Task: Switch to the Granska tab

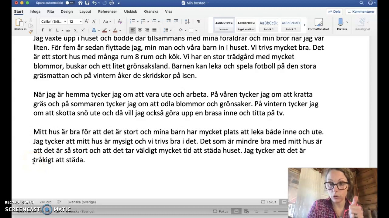Action: coord(151,12)
